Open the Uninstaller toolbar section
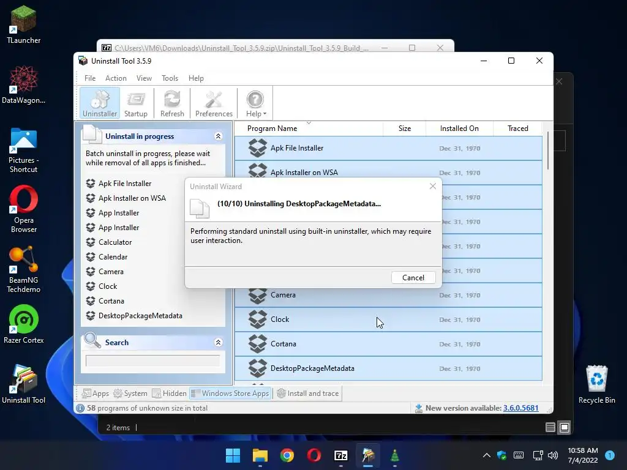The height and width of the screenshot is (470, 627). point(100,103)
